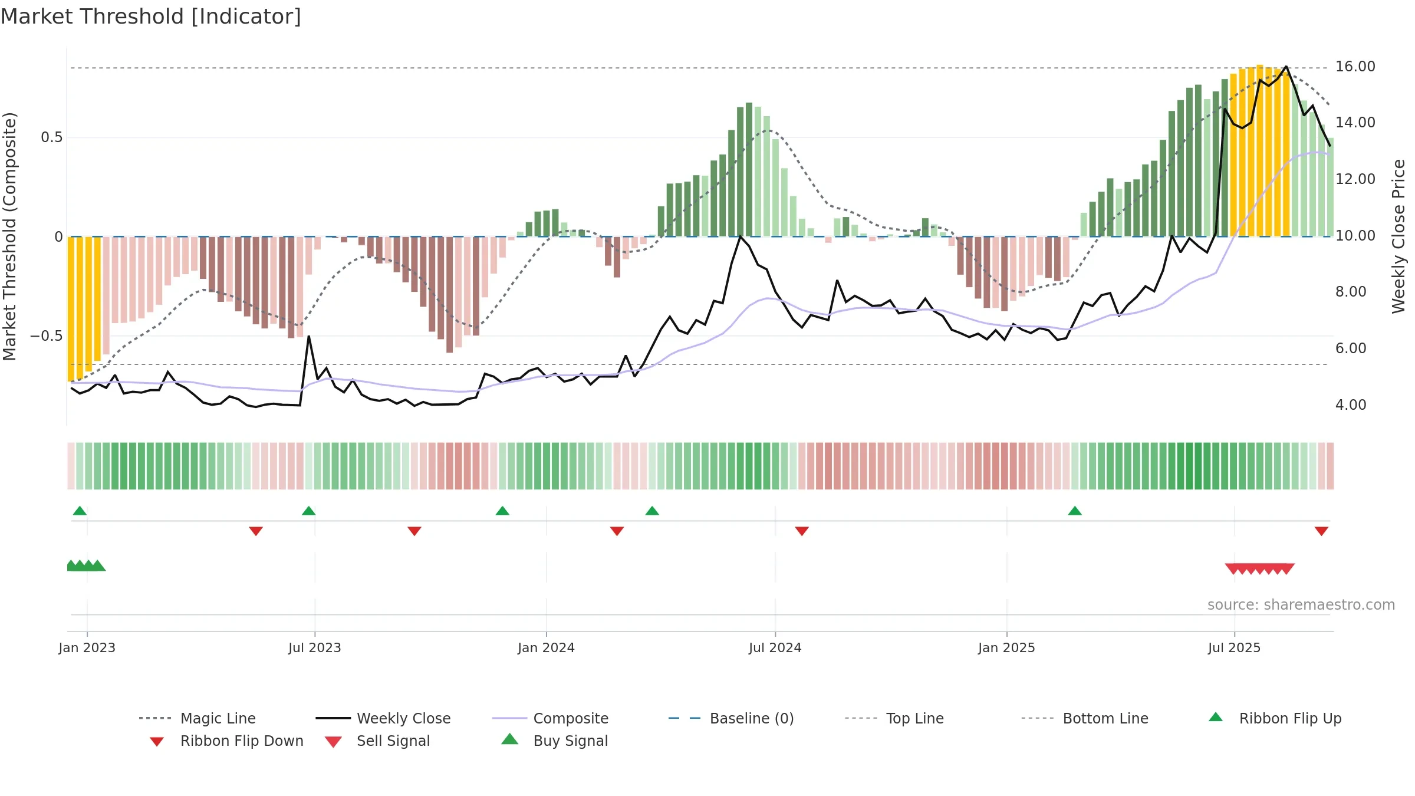Toggle Sell Signal legend entry
Viewport: 1415px width, 796px height.
tap(377, 741)
